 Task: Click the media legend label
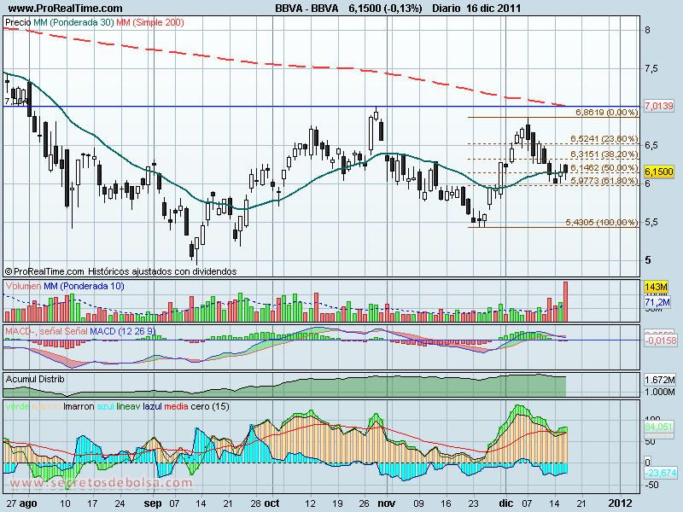point(177,406)
